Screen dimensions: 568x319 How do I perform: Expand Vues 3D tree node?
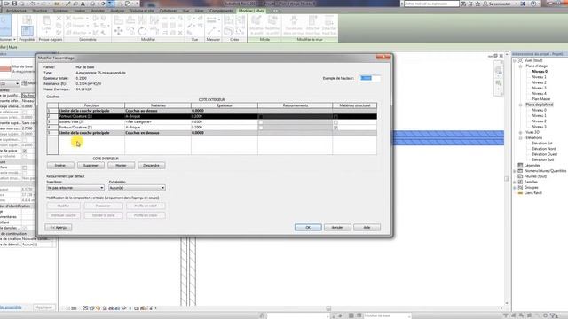tap(521, 132)
